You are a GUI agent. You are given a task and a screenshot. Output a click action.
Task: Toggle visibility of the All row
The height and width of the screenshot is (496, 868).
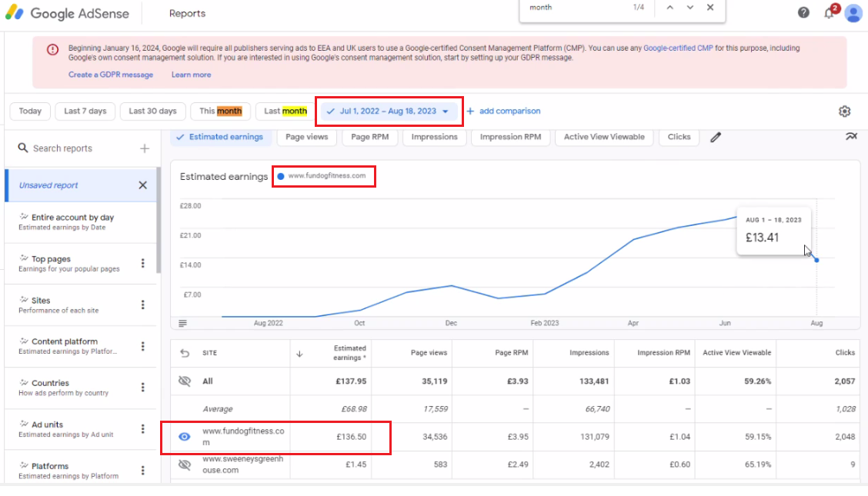click(x=185, y=381)
